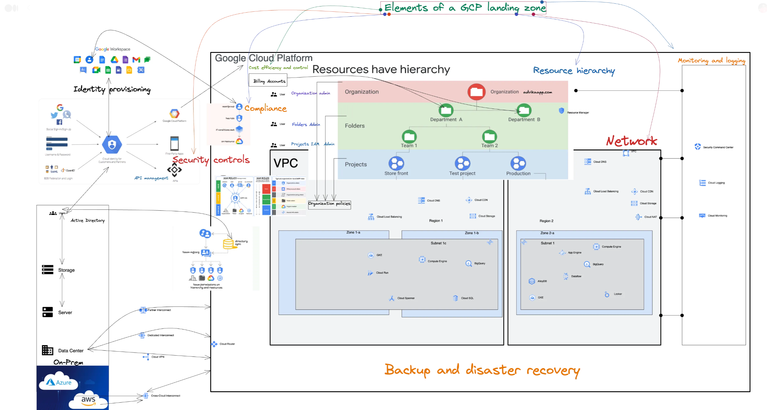The image size is (767, 410).
Task: Select the Store front project icon
Action: pyautogui.click(x=396, y=163)
